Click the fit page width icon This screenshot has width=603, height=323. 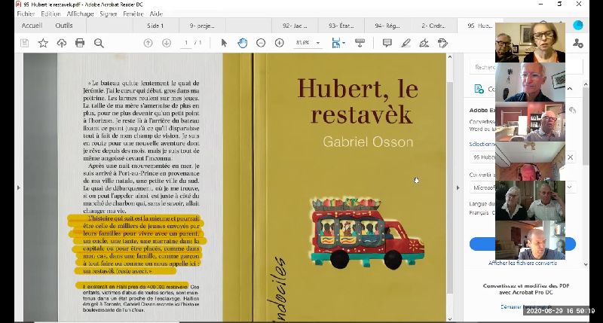click(336, 43)
